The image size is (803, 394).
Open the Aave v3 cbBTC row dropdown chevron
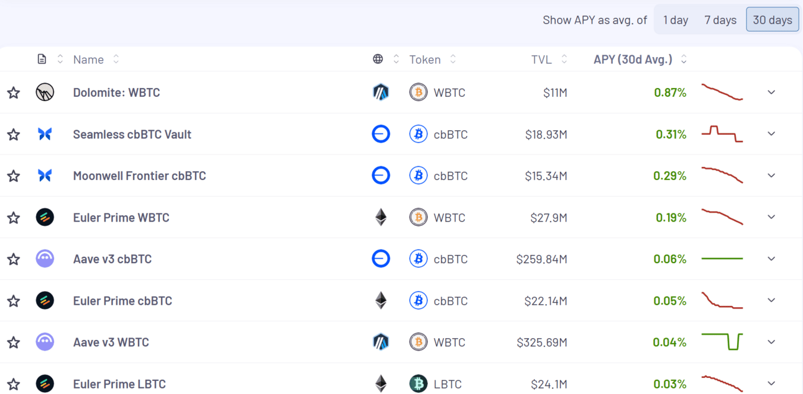pos(771,259)
